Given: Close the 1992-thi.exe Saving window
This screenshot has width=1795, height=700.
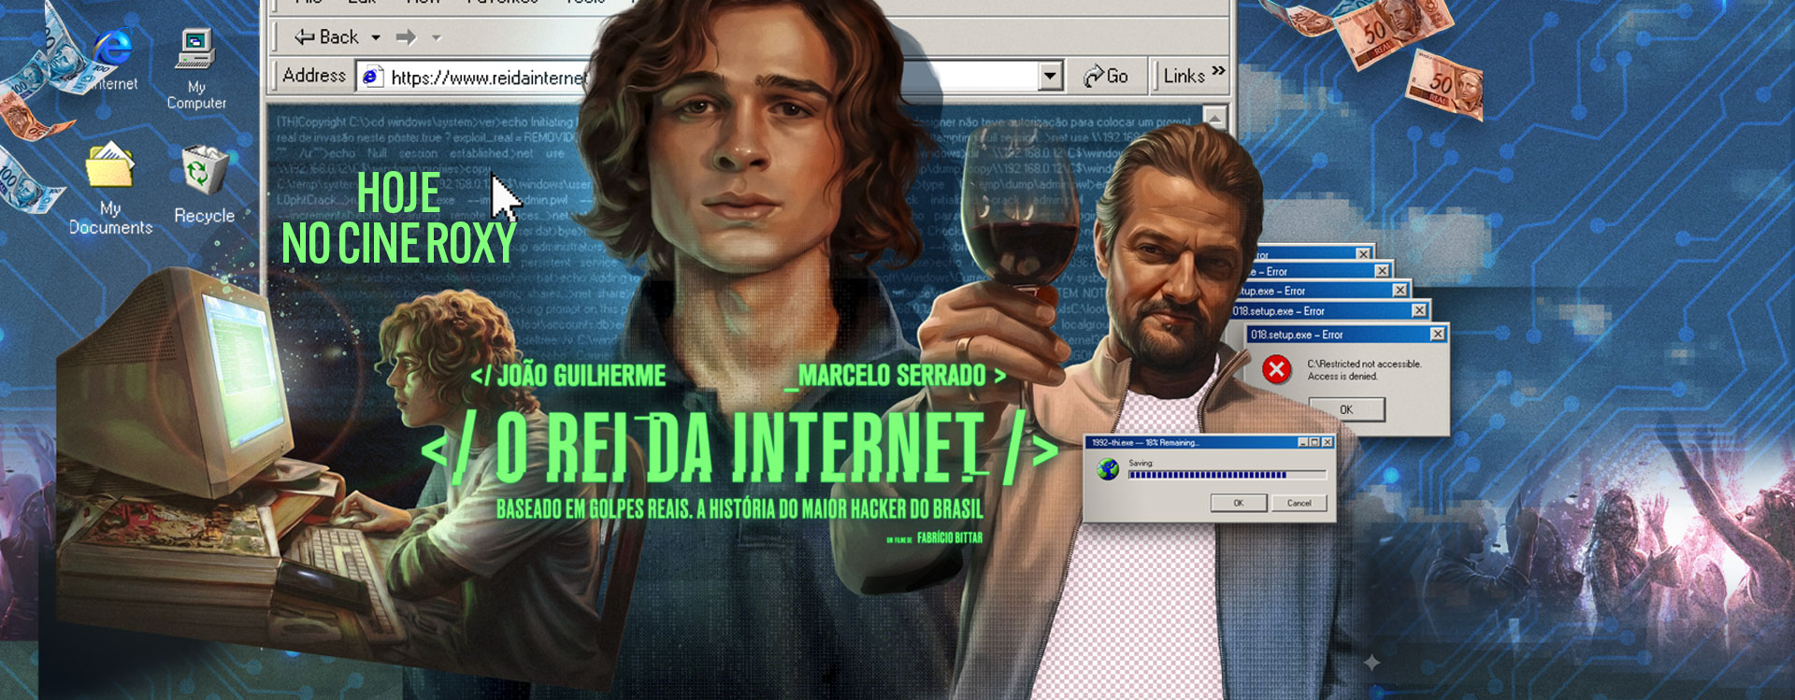Looking at the screenshot, I should click(x=1327, y=442).
